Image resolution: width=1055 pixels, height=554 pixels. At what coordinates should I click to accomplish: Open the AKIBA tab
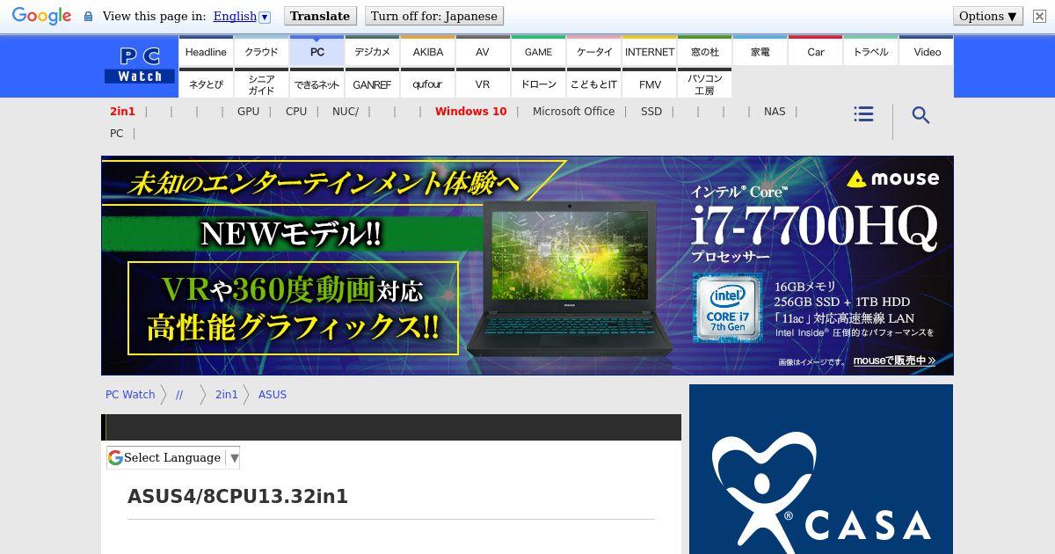427,51
